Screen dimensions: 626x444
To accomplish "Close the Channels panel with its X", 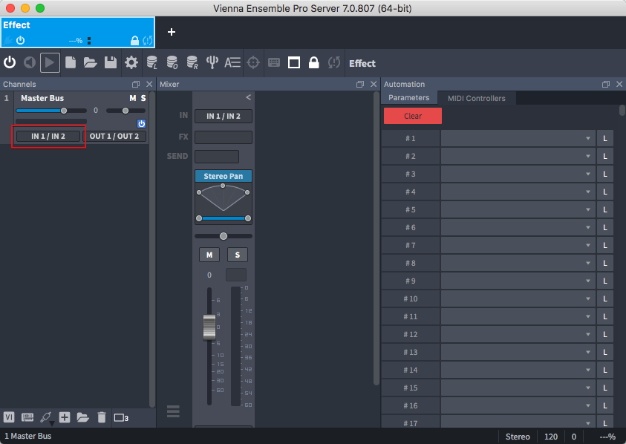I will click(149, 84).
